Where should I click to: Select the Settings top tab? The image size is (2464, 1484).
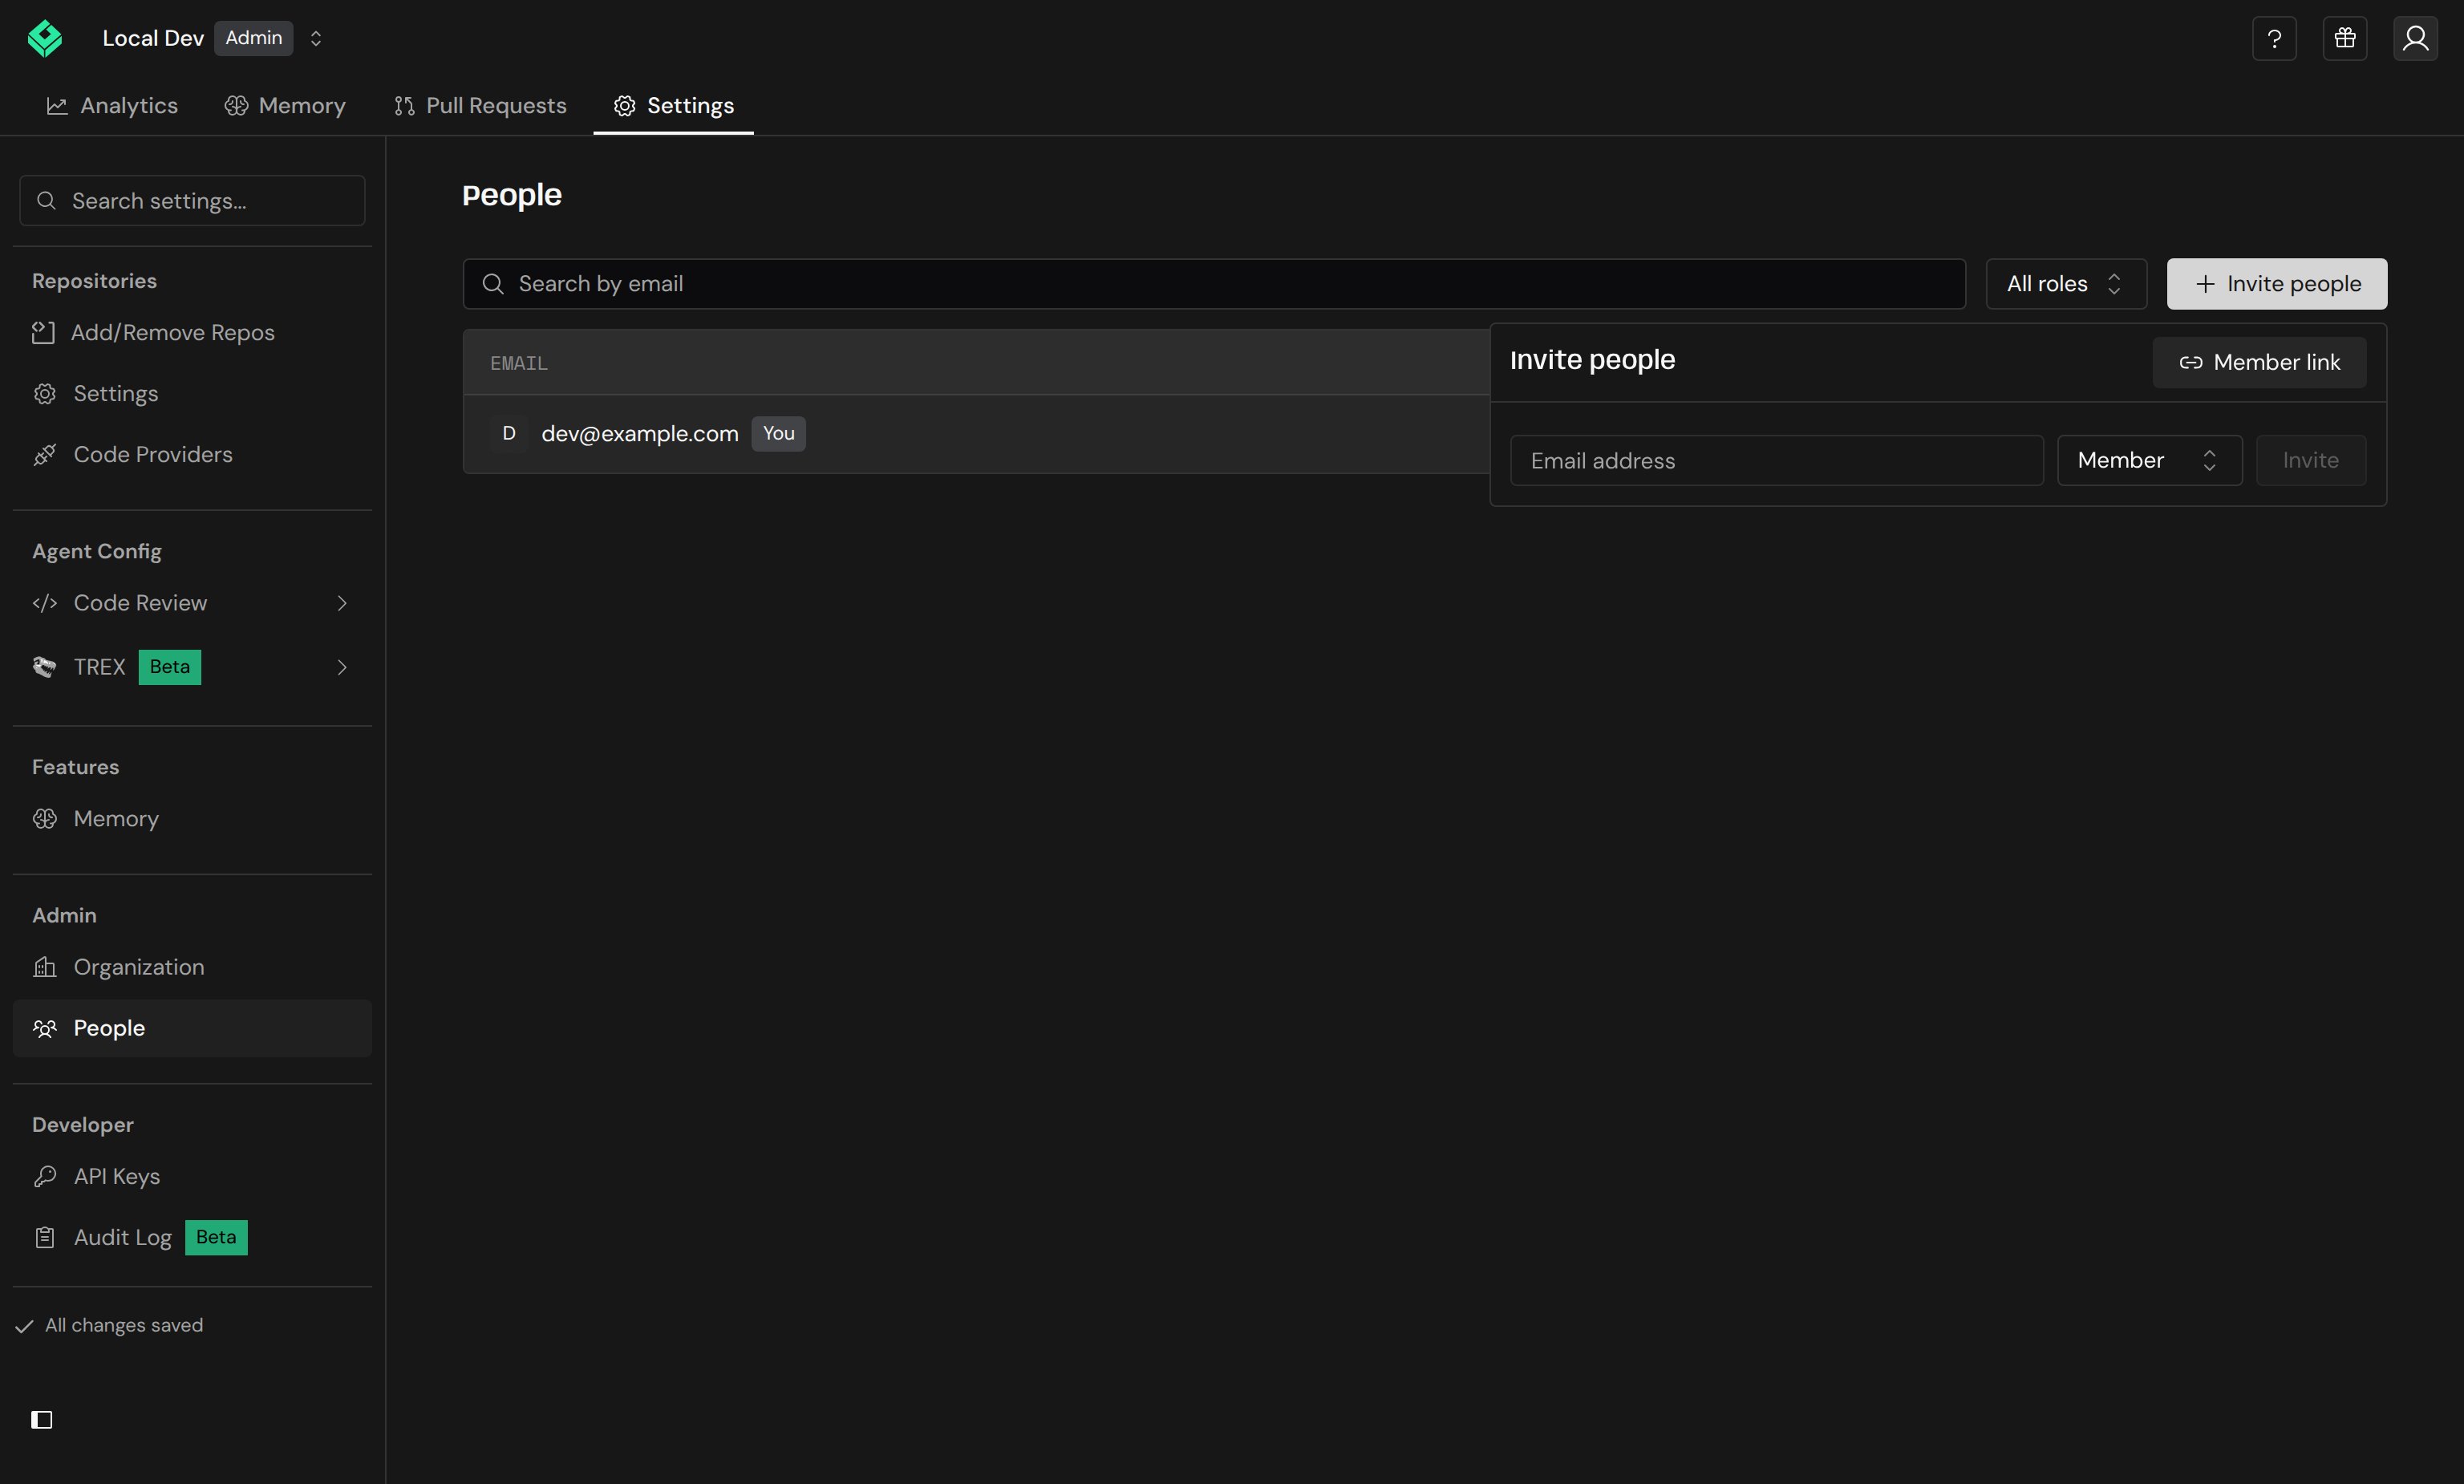(674, 106)
